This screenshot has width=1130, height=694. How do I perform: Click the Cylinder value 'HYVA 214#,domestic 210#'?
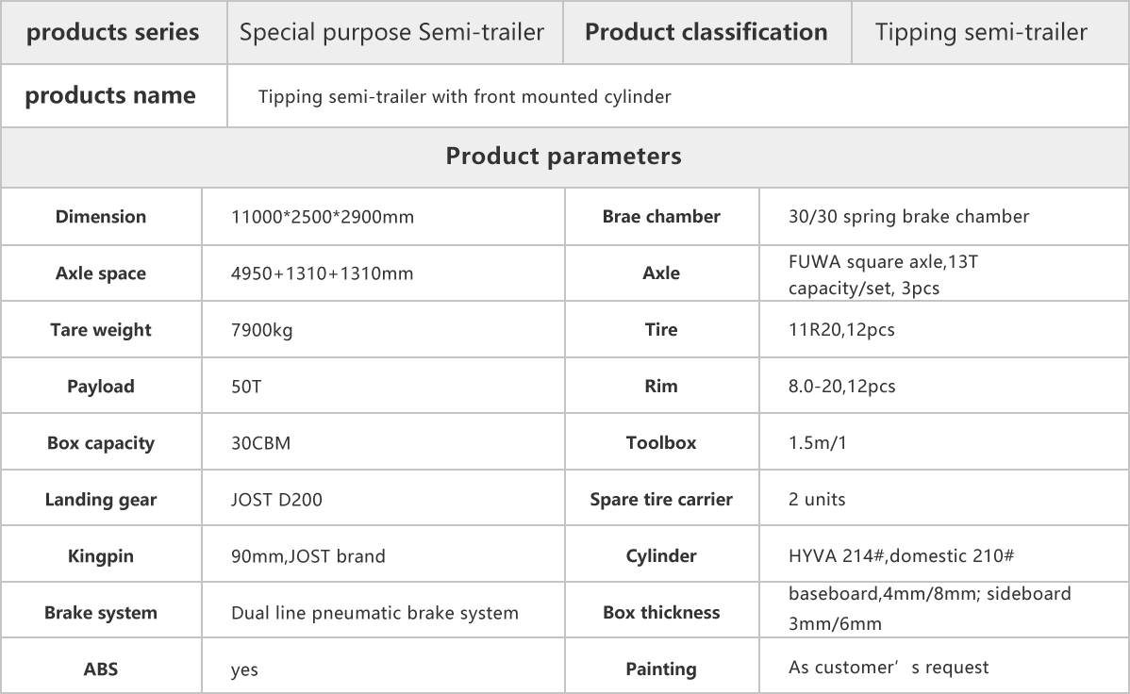[902, 556]
